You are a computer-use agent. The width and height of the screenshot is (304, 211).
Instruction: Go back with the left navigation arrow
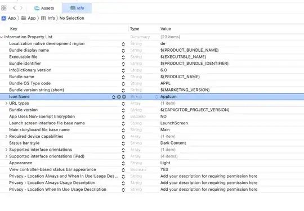(x=14, y=8)
